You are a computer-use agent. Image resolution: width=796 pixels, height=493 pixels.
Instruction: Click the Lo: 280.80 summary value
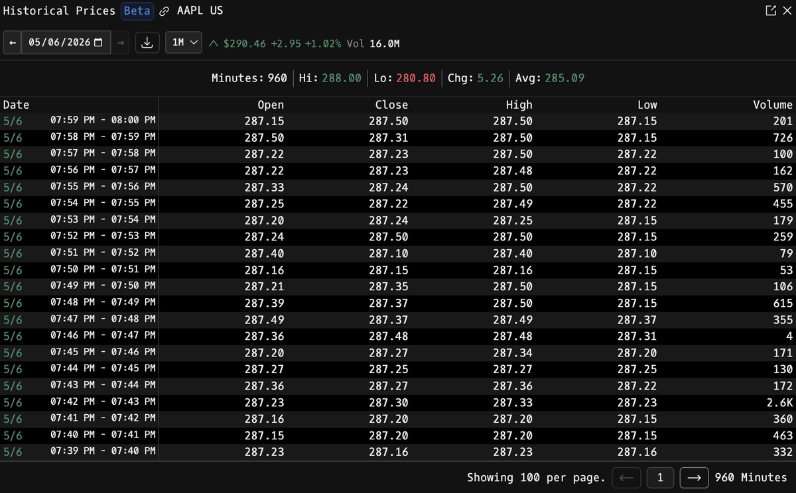(405, 78)
